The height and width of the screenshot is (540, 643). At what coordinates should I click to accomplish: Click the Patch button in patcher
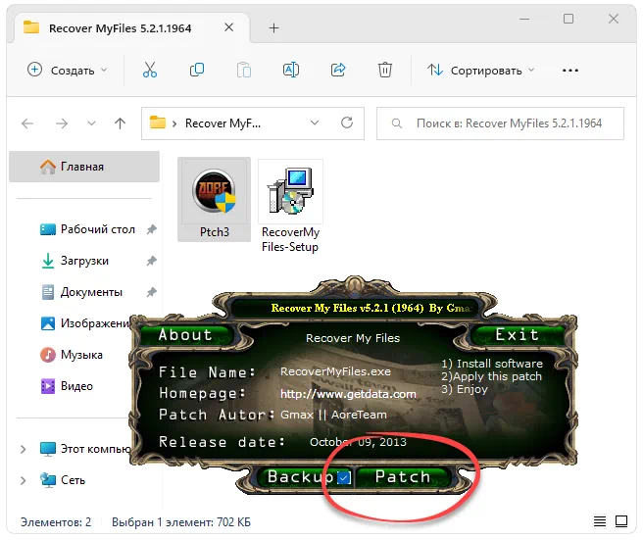403,477
